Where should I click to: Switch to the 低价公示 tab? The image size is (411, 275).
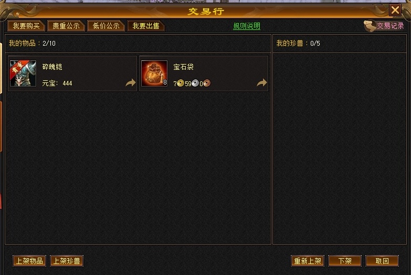[106, 26]
